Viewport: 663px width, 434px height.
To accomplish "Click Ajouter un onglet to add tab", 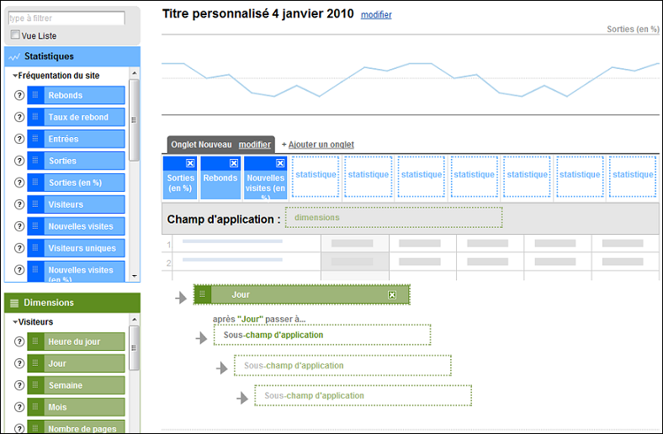I will (321, 145).
